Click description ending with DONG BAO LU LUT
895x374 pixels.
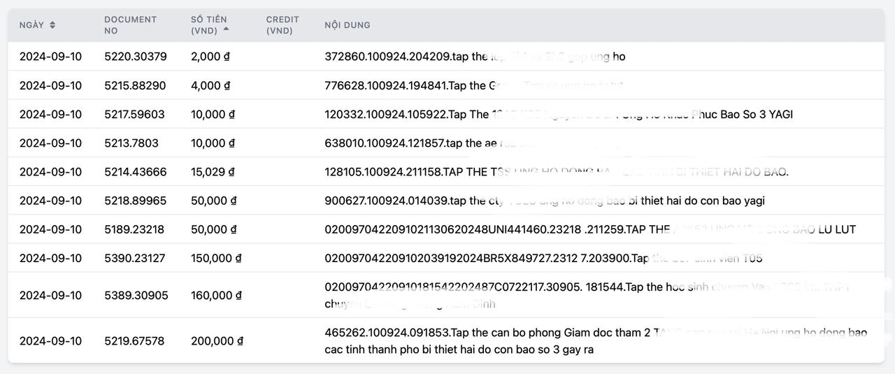(x=589, y=229)
